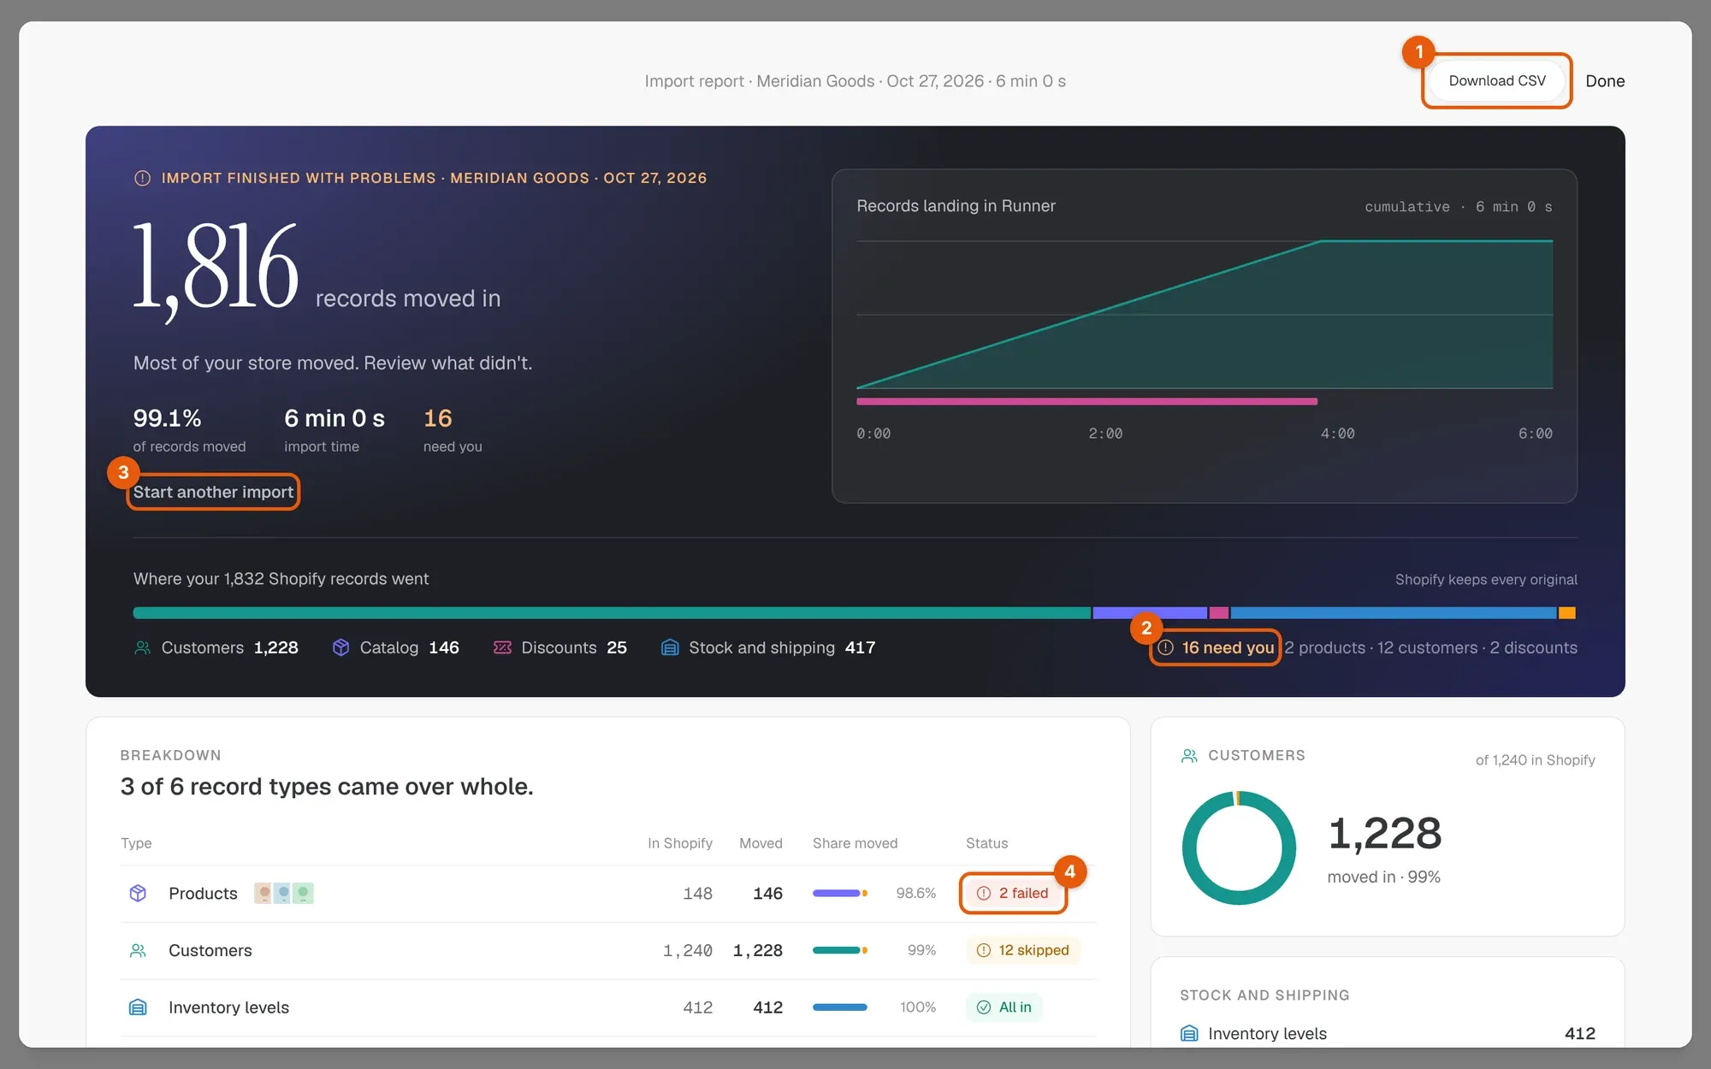Click the Customers share moved progress bar
1711x1069 pixels.
tap(840, 950)
